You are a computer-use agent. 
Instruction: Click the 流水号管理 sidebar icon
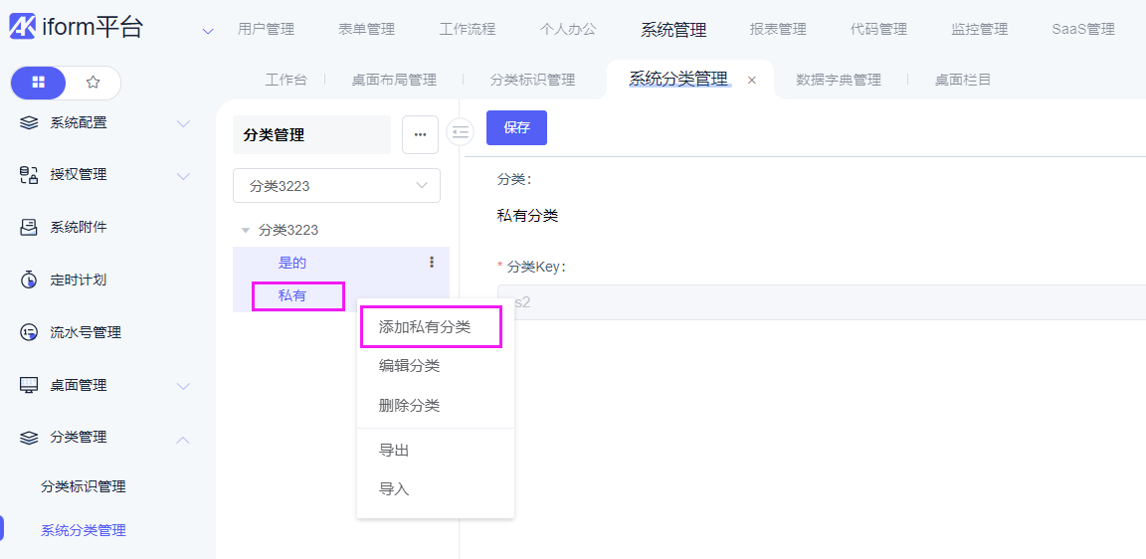click(29, 332)
